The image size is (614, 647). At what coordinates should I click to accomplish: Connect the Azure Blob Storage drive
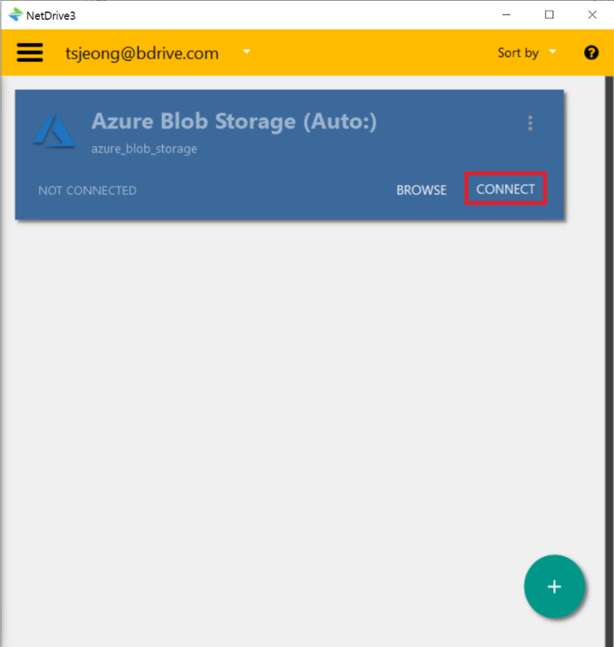506,189
